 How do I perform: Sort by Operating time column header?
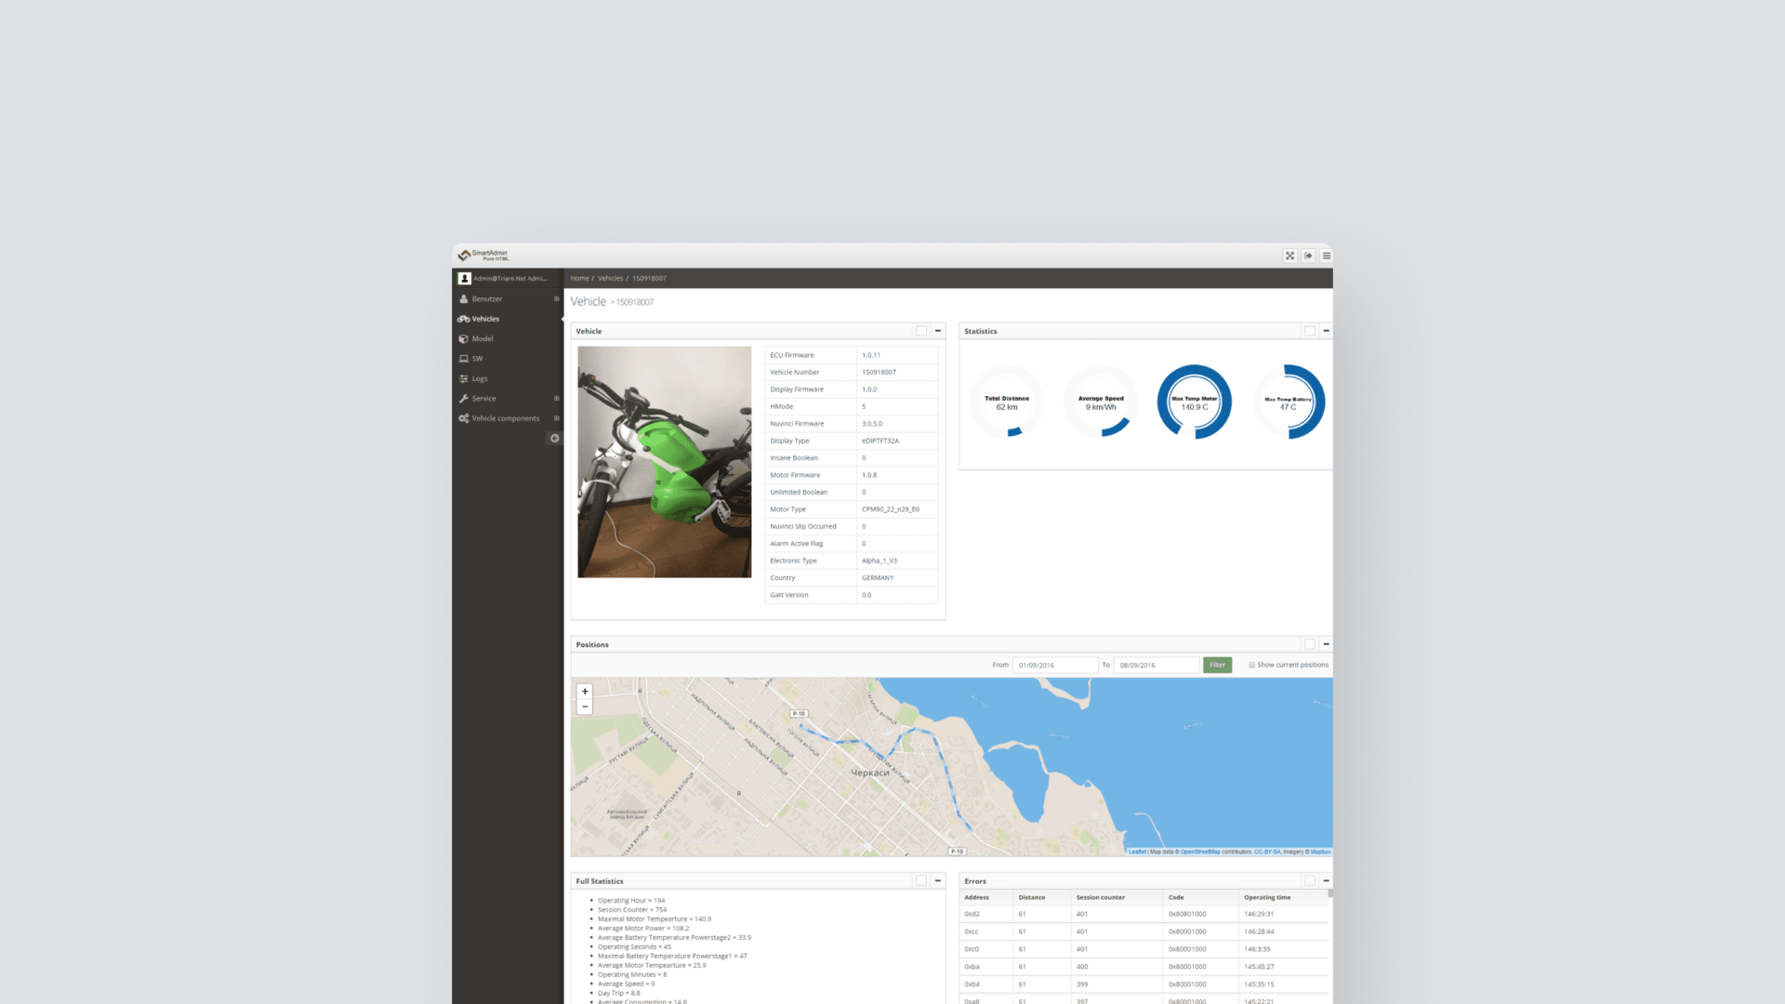coord(1267,897)
